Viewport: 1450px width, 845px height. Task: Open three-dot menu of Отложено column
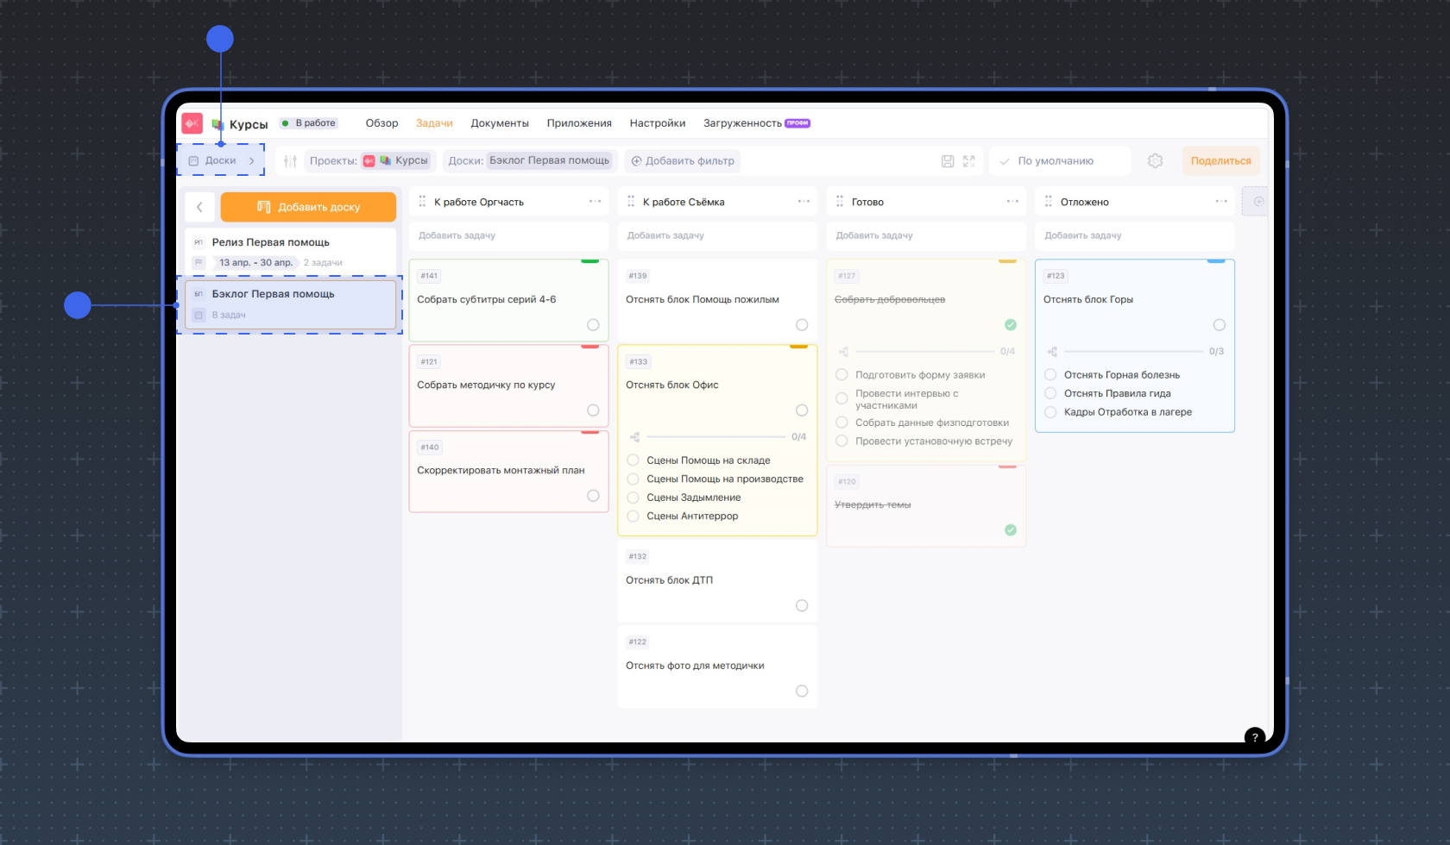(x=1220, y=202)
